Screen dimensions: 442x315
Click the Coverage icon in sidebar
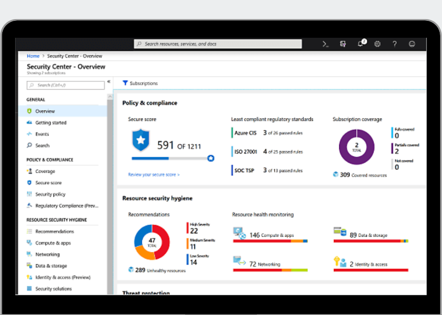[29, 171]
